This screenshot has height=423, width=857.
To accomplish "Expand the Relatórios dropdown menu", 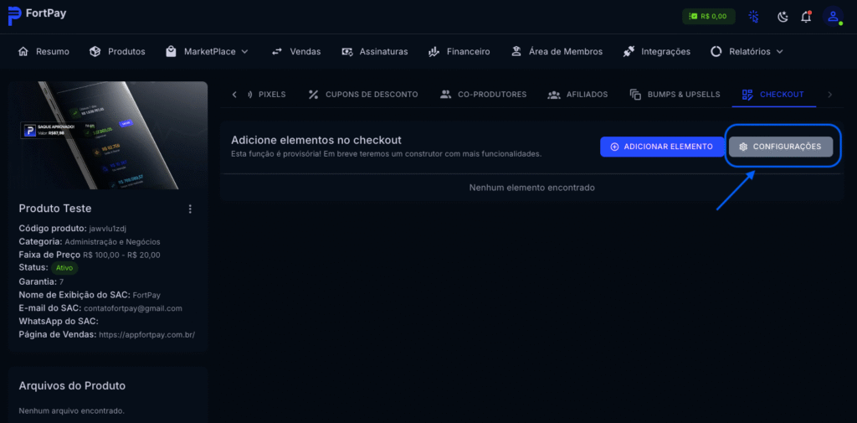I will click(747, 51).
